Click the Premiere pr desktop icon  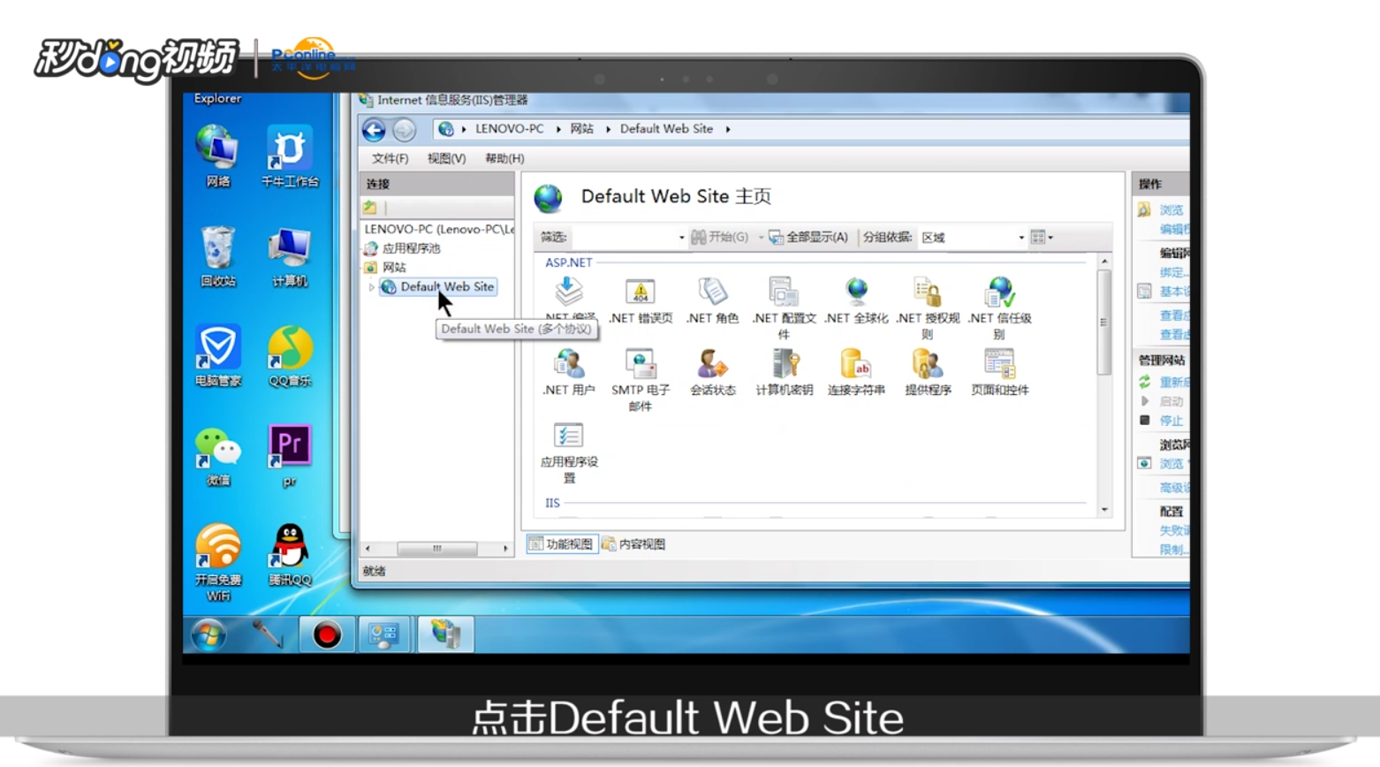point(290,455)
